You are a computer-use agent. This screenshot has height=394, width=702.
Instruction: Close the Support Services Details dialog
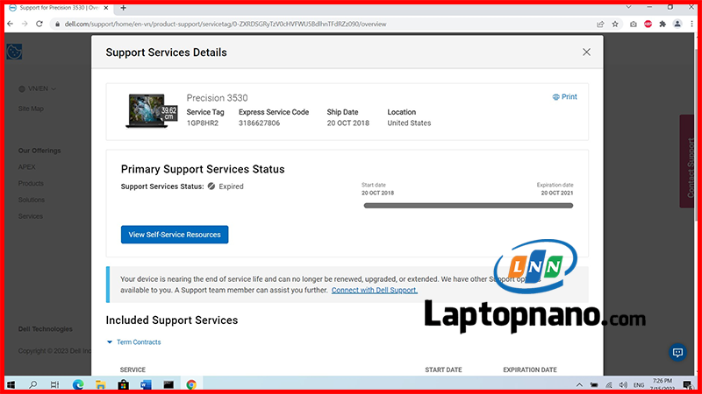(x=586, y=53)
